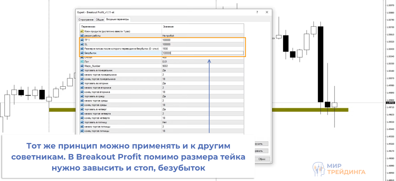Viewport: 396px width, 181px height.
Task: Open the 'О программе' tab
Action: click(x=85, y=19)
